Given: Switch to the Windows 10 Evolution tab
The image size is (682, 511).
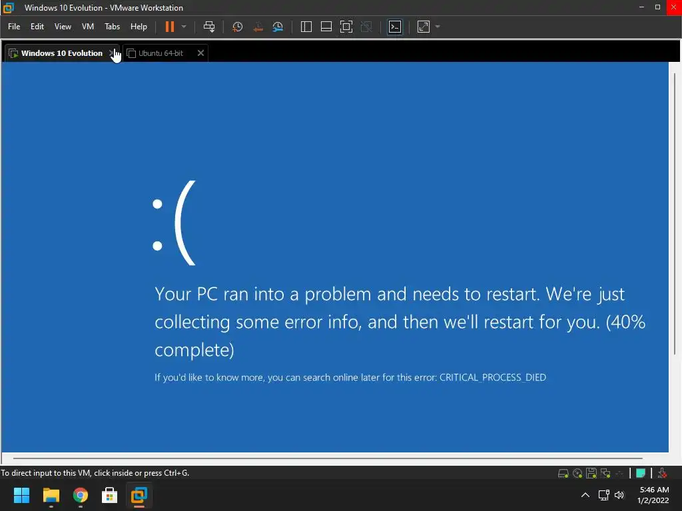Looking at the screenshot, I should pos(61,53).
